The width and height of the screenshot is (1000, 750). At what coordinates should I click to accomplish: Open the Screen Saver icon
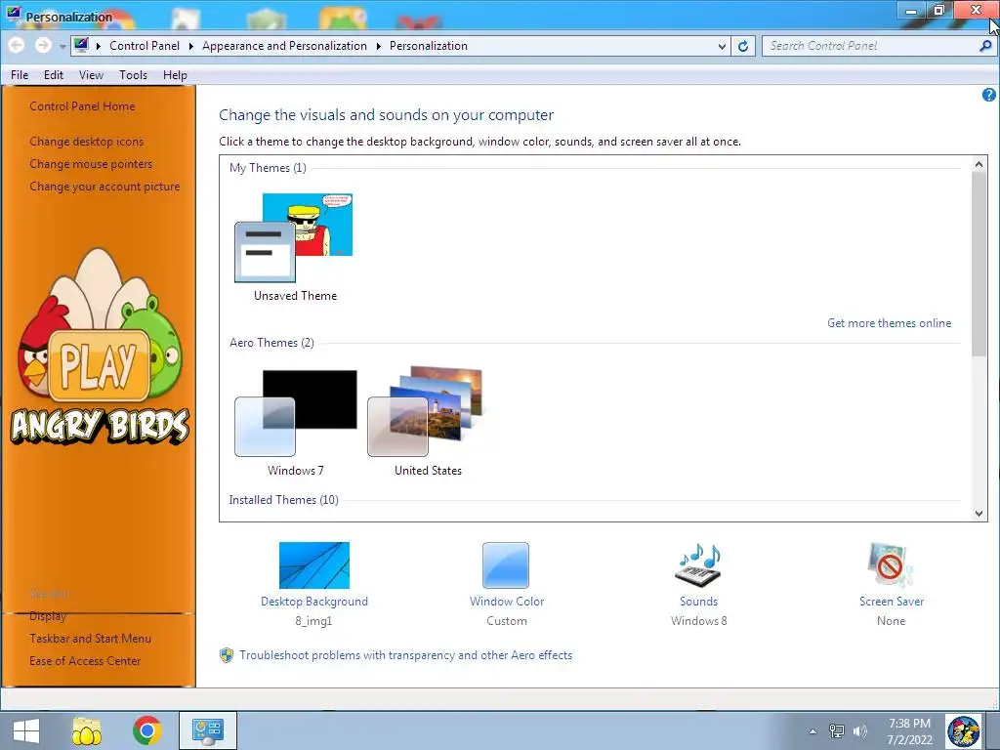click(x=891, y=565)
